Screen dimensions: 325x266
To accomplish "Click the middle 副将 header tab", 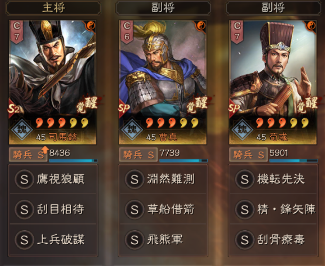I will pos(163,8).
